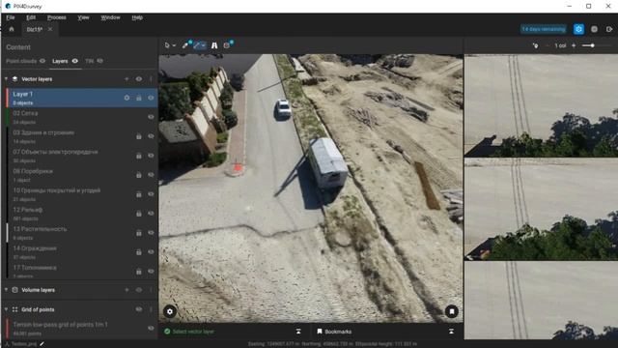Hide Layer 1
Viewport: 618px width, 348px height.
coord(151,98)
